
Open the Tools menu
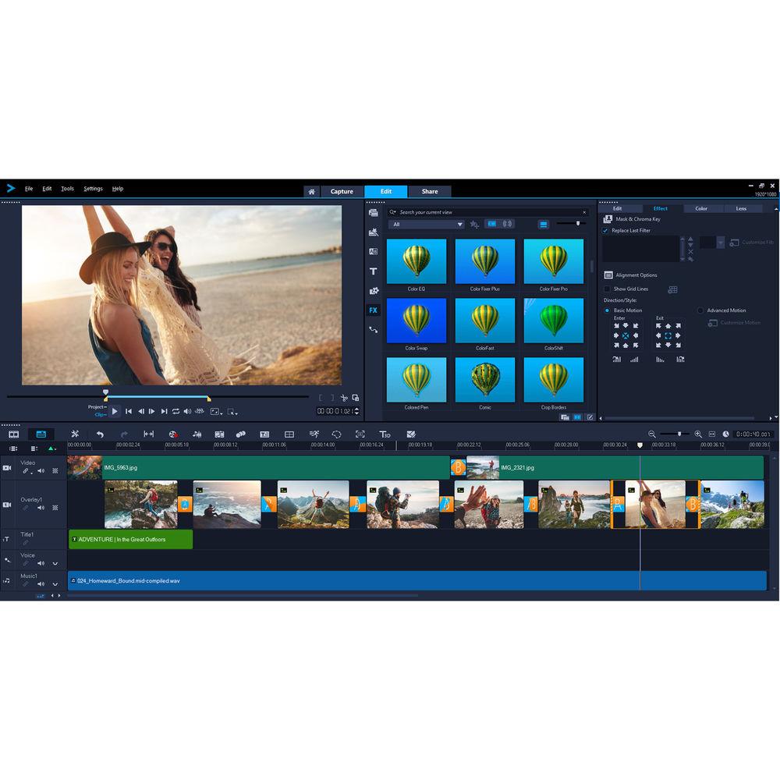point(67,189)
